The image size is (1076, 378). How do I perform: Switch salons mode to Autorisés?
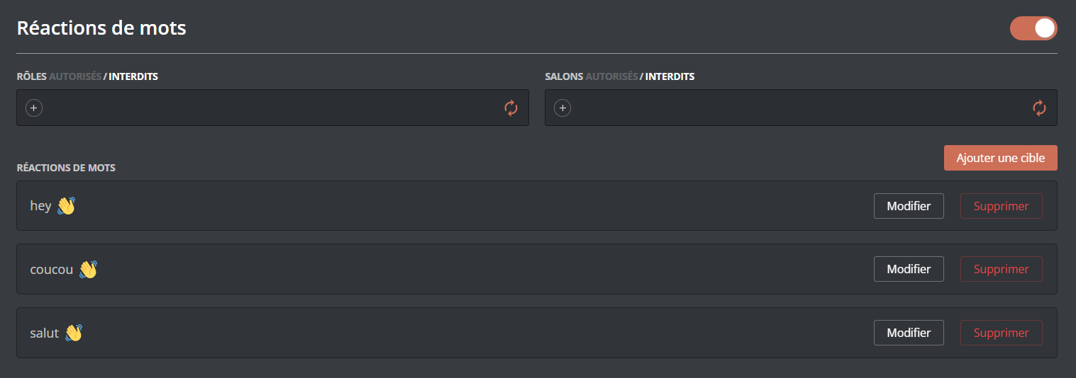[x=611, y=76]
